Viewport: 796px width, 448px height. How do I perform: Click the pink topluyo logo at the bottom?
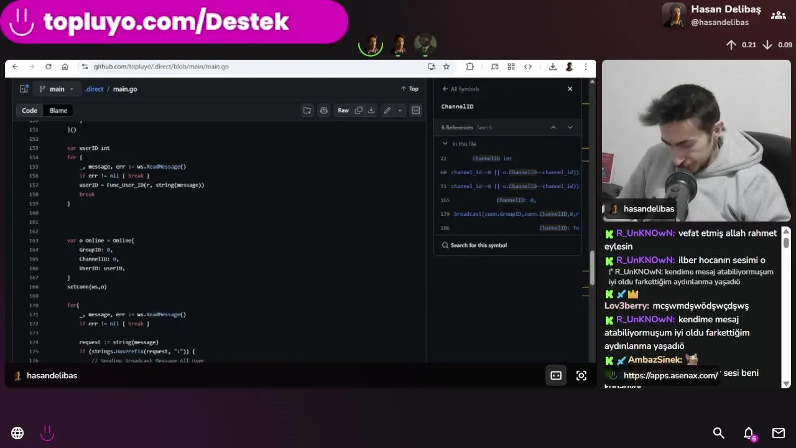point(47,433)
